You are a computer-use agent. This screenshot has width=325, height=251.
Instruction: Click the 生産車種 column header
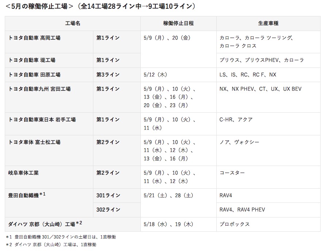(x=268, y=23)
